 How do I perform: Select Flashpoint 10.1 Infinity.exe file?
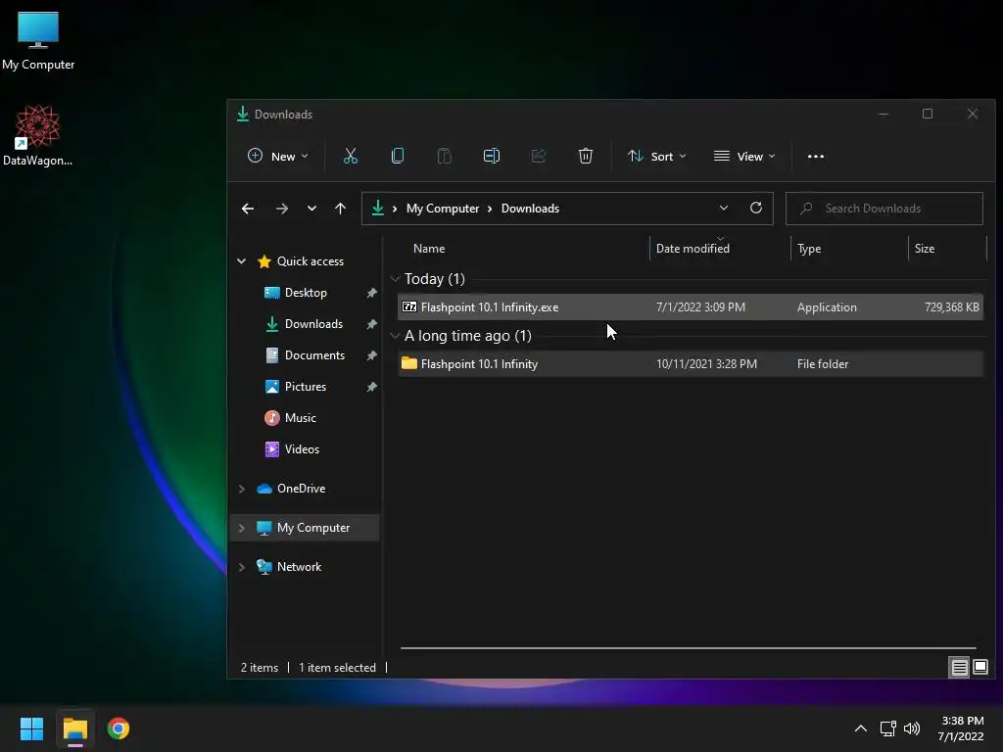click(x=691, y=306)
